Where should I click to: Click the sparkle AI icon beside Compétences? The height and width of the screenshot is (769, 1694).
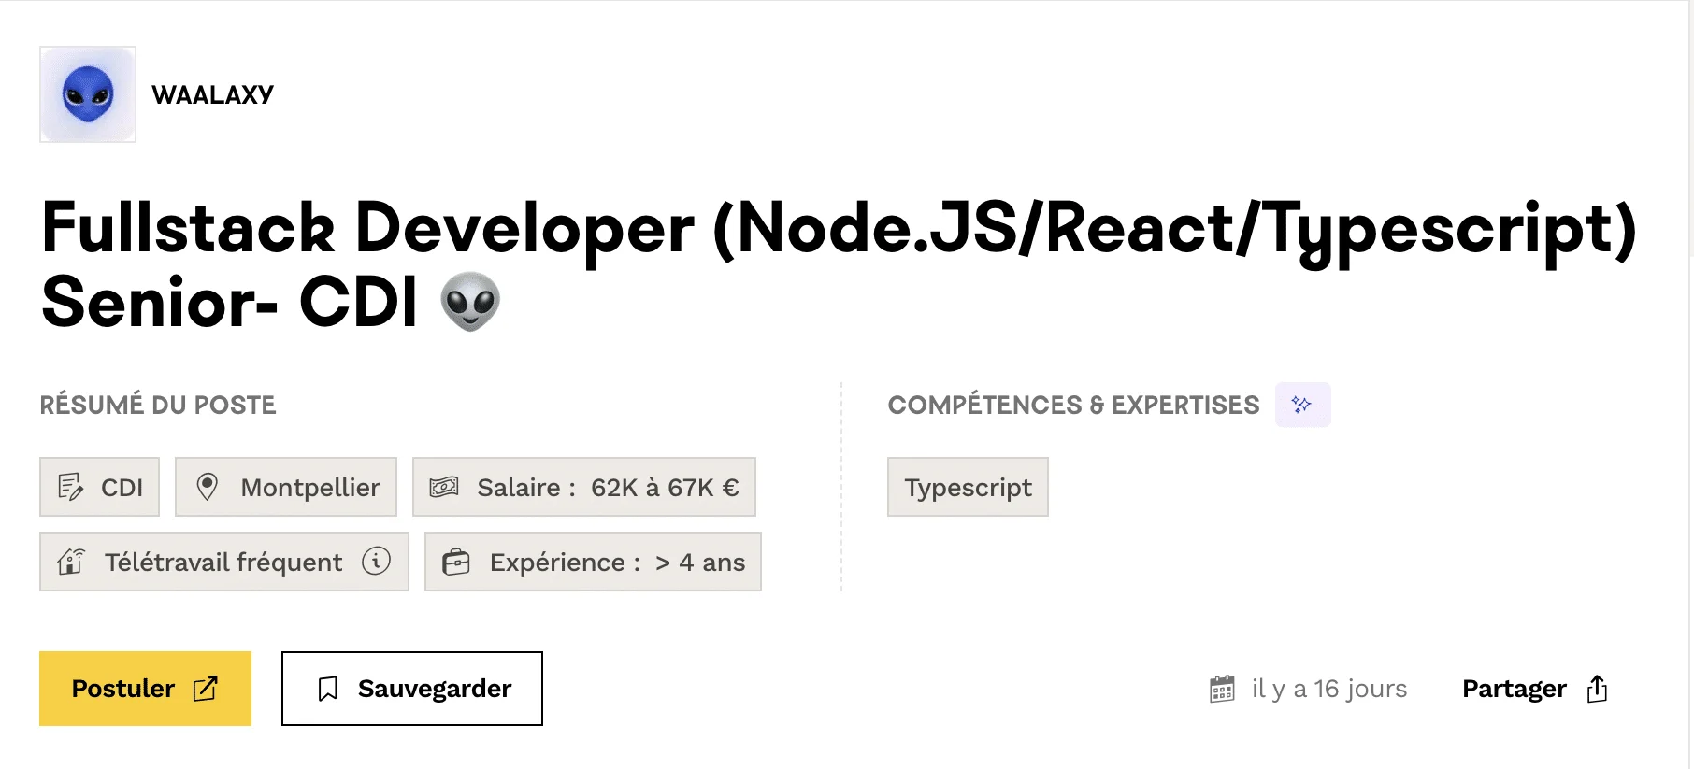(x=1302, y=405)
